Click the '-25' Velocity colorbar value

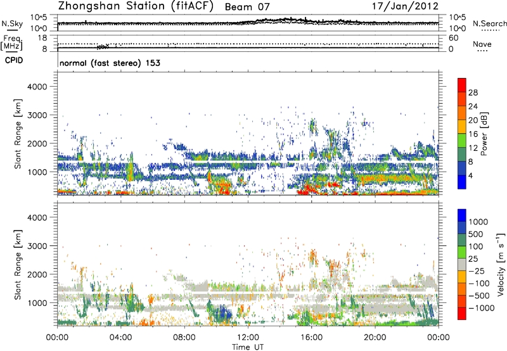point(477,271)
